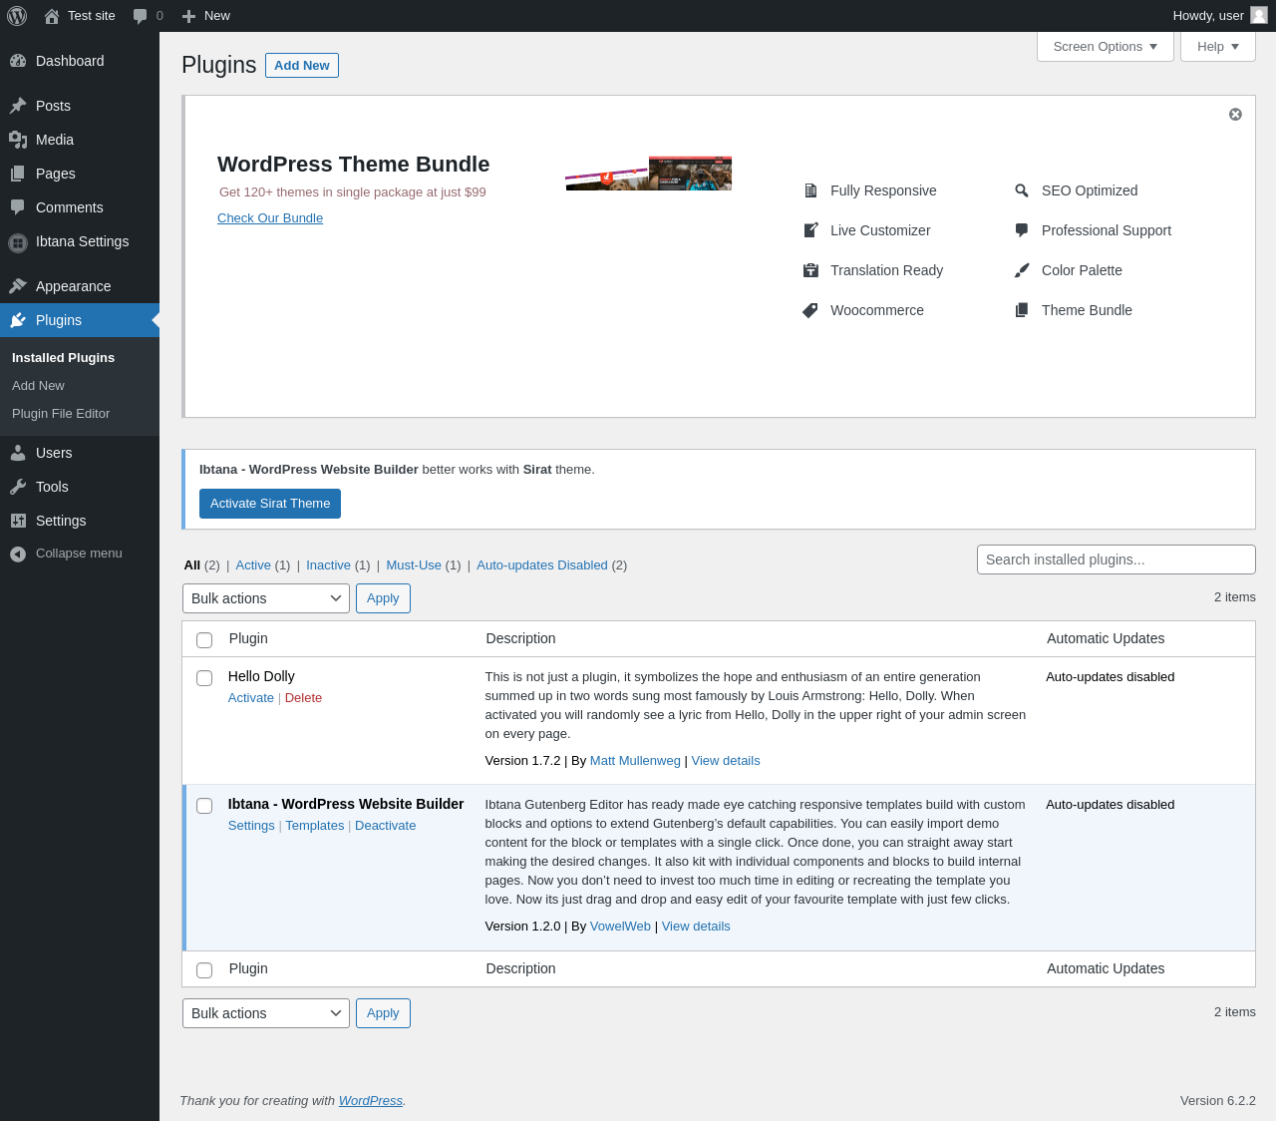Click the Ibtana Settings icon
Screen dimensions: 1276x1121
pyautogui.click(x=18, y=242)
